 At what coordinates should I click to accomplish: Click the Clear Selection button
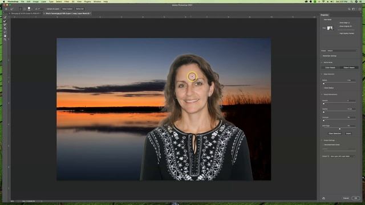click(x=335, y=134)
